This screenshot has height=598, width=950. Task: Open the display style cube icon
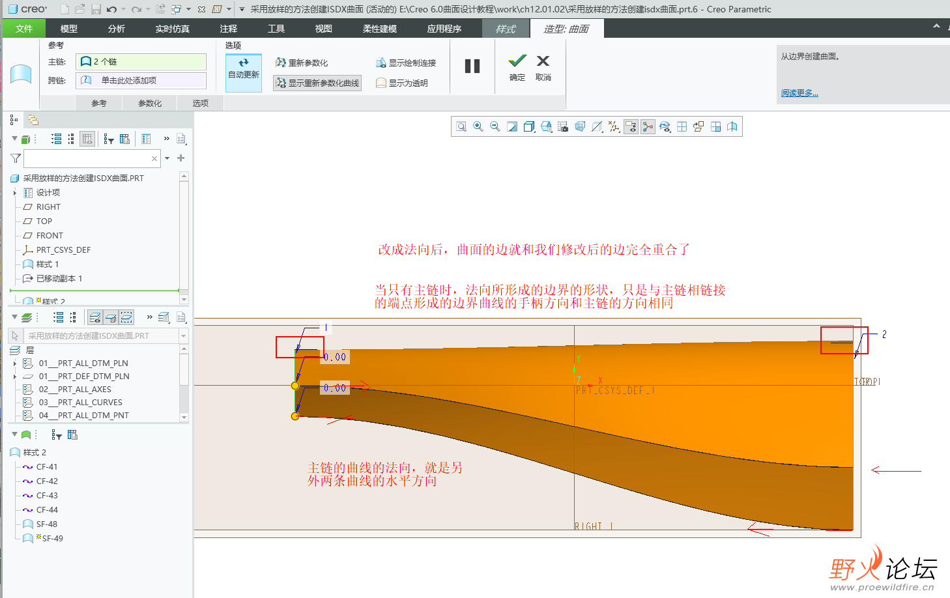coord(529,126)
